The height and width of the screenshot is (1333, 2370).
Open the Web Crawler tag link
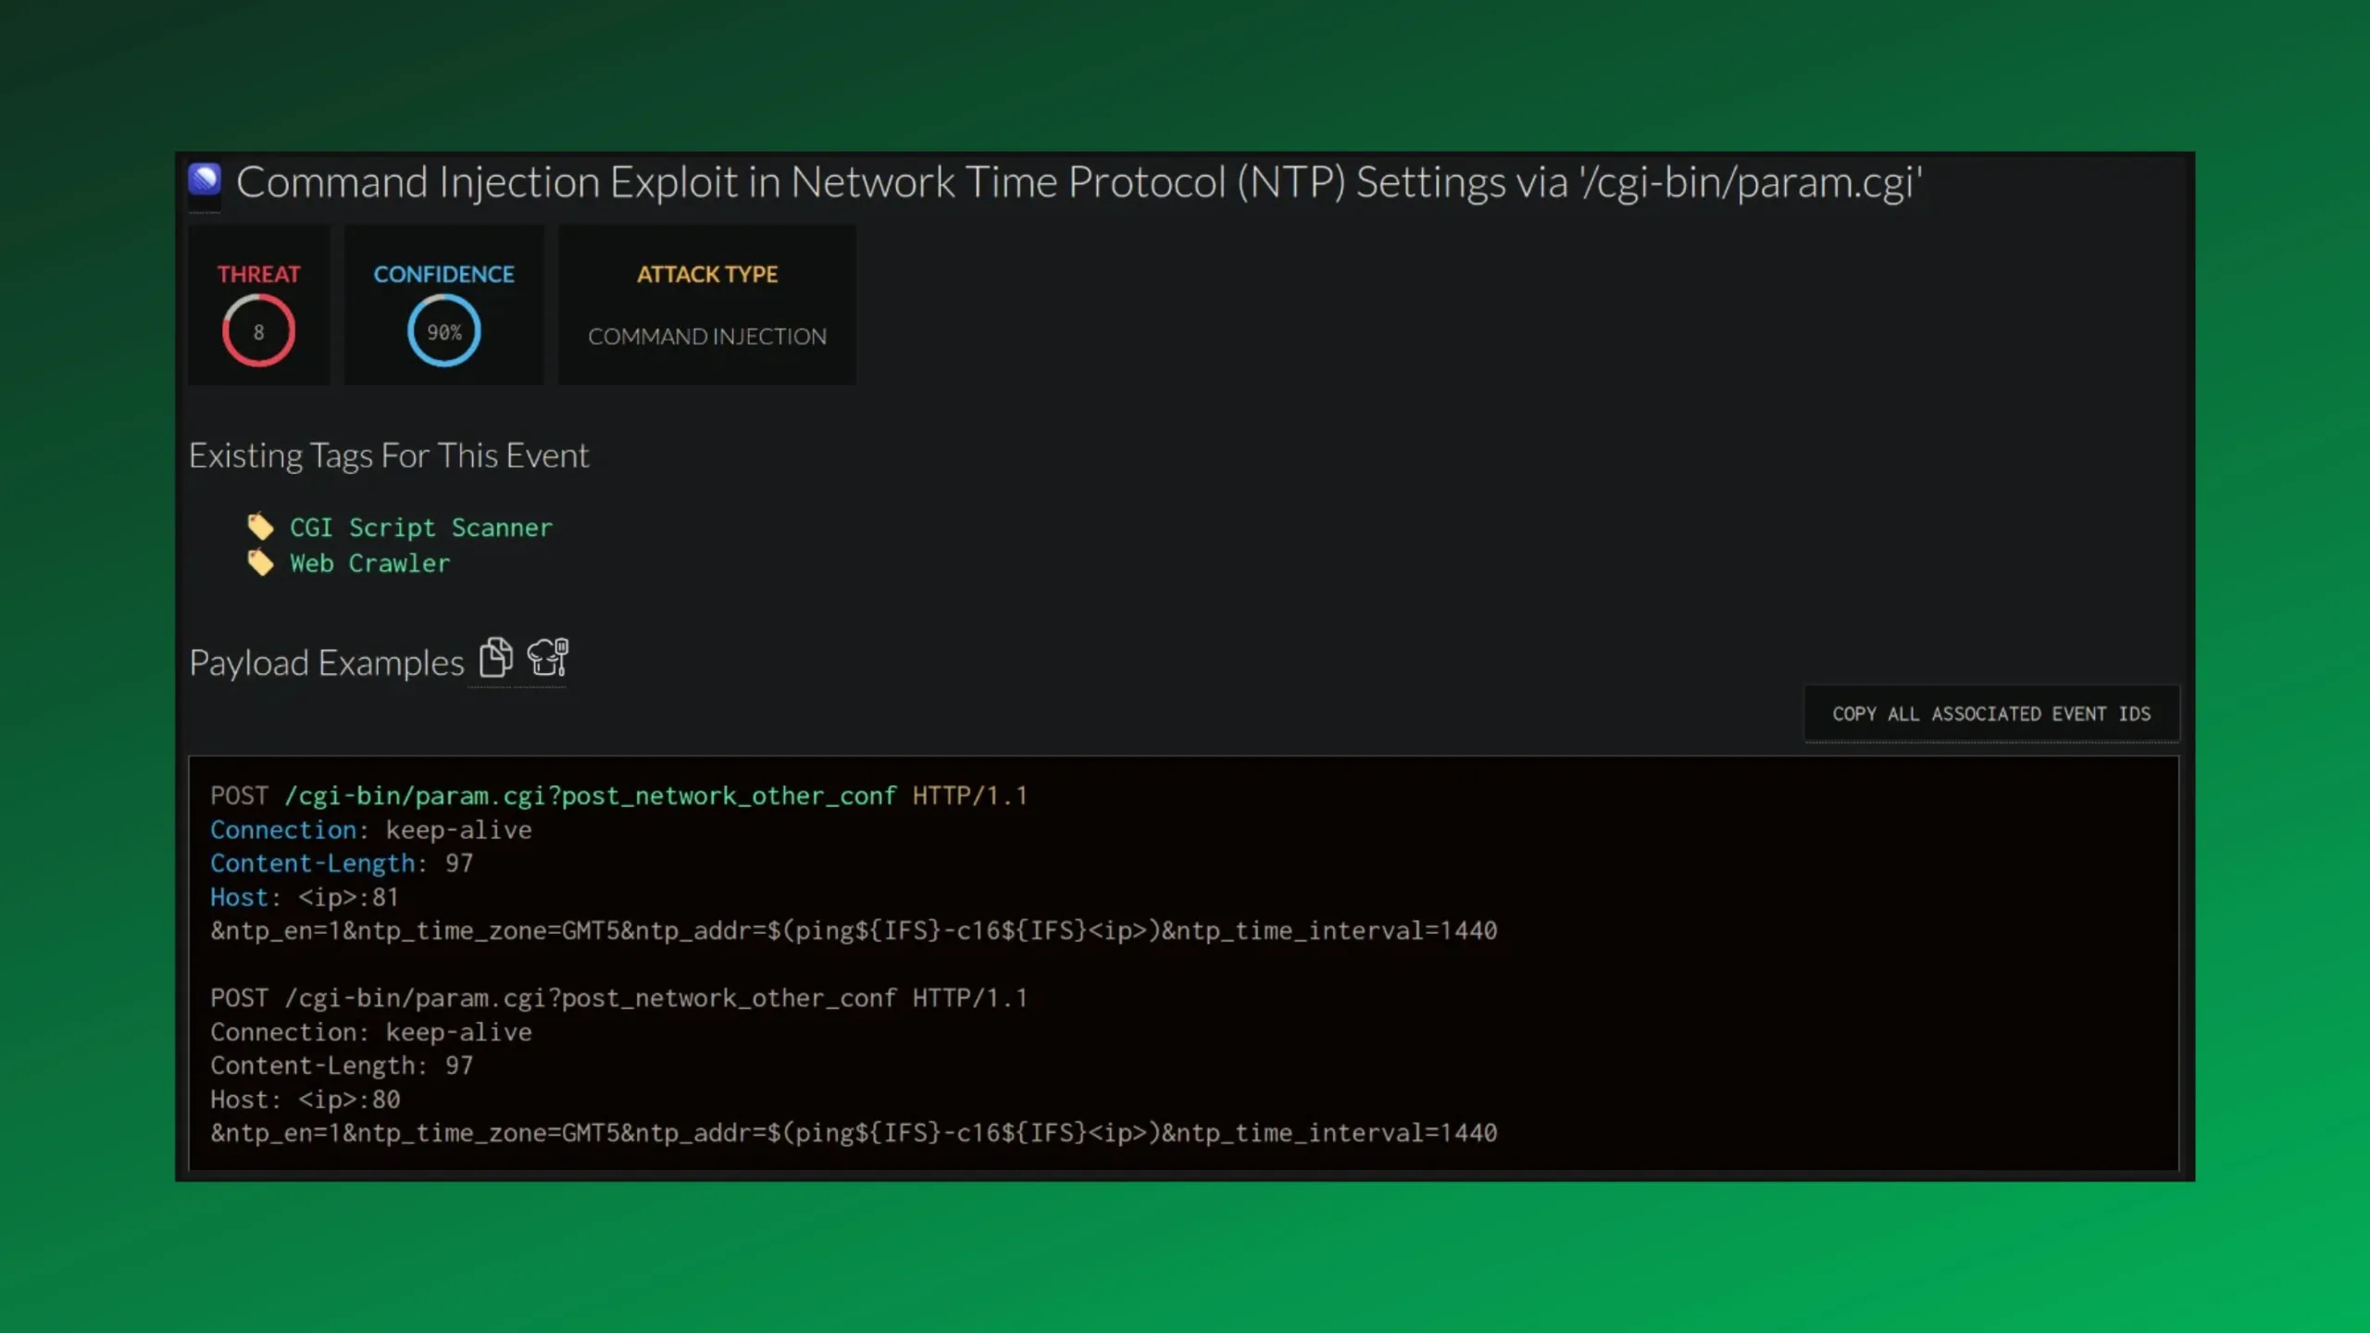pyautogui.click(x=369, y=563)
